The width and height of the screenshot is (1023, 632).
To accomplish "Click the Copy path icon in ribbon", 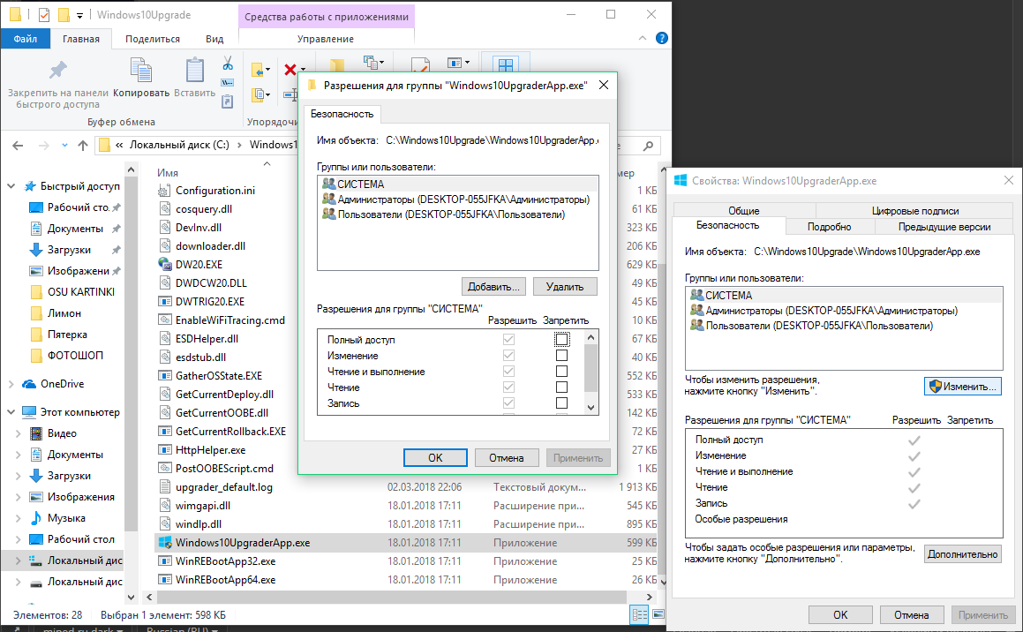I will tap(227, 83).
